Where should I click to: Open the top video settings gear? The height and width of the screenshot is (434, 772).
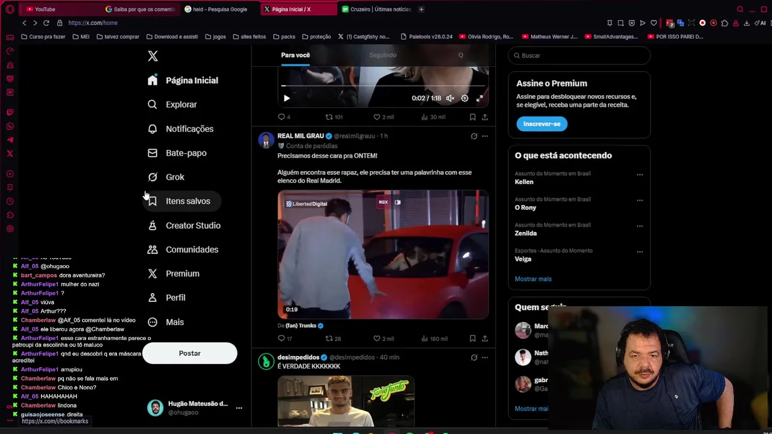tap(464, 98)
